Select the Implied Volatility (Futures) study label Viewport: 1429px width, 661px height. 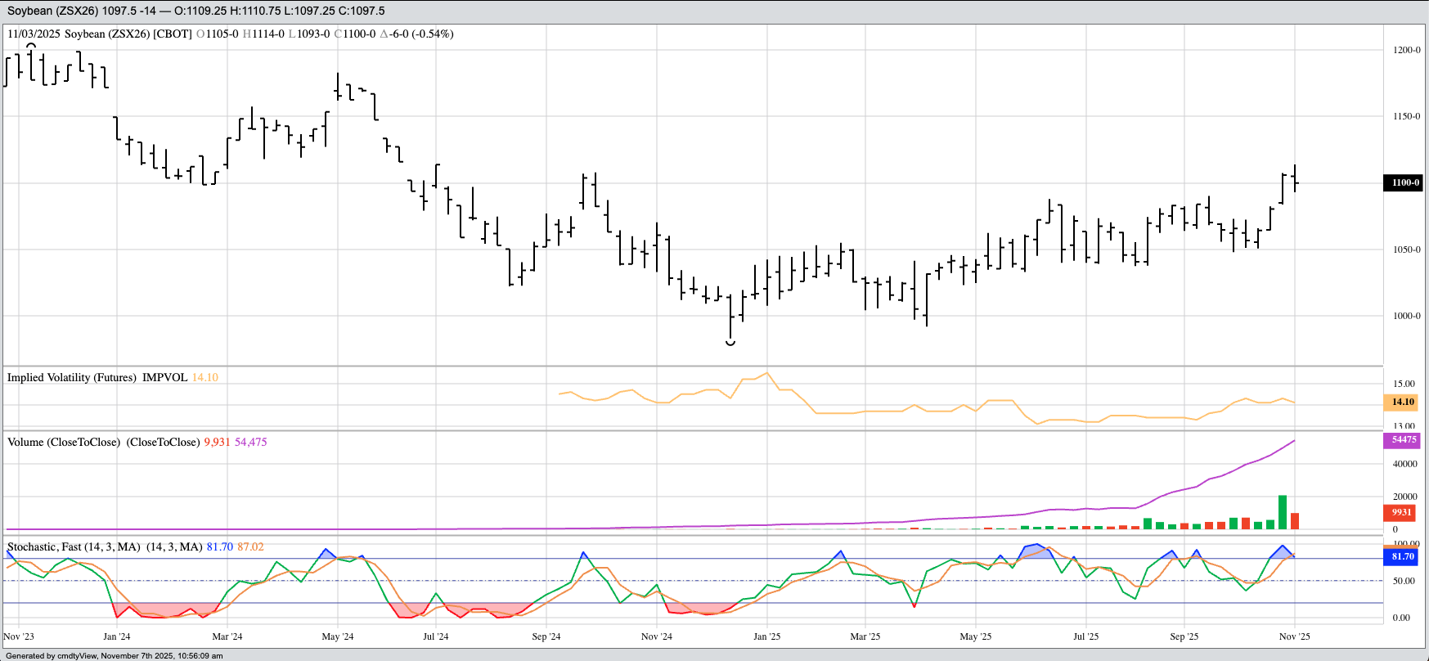72,377
